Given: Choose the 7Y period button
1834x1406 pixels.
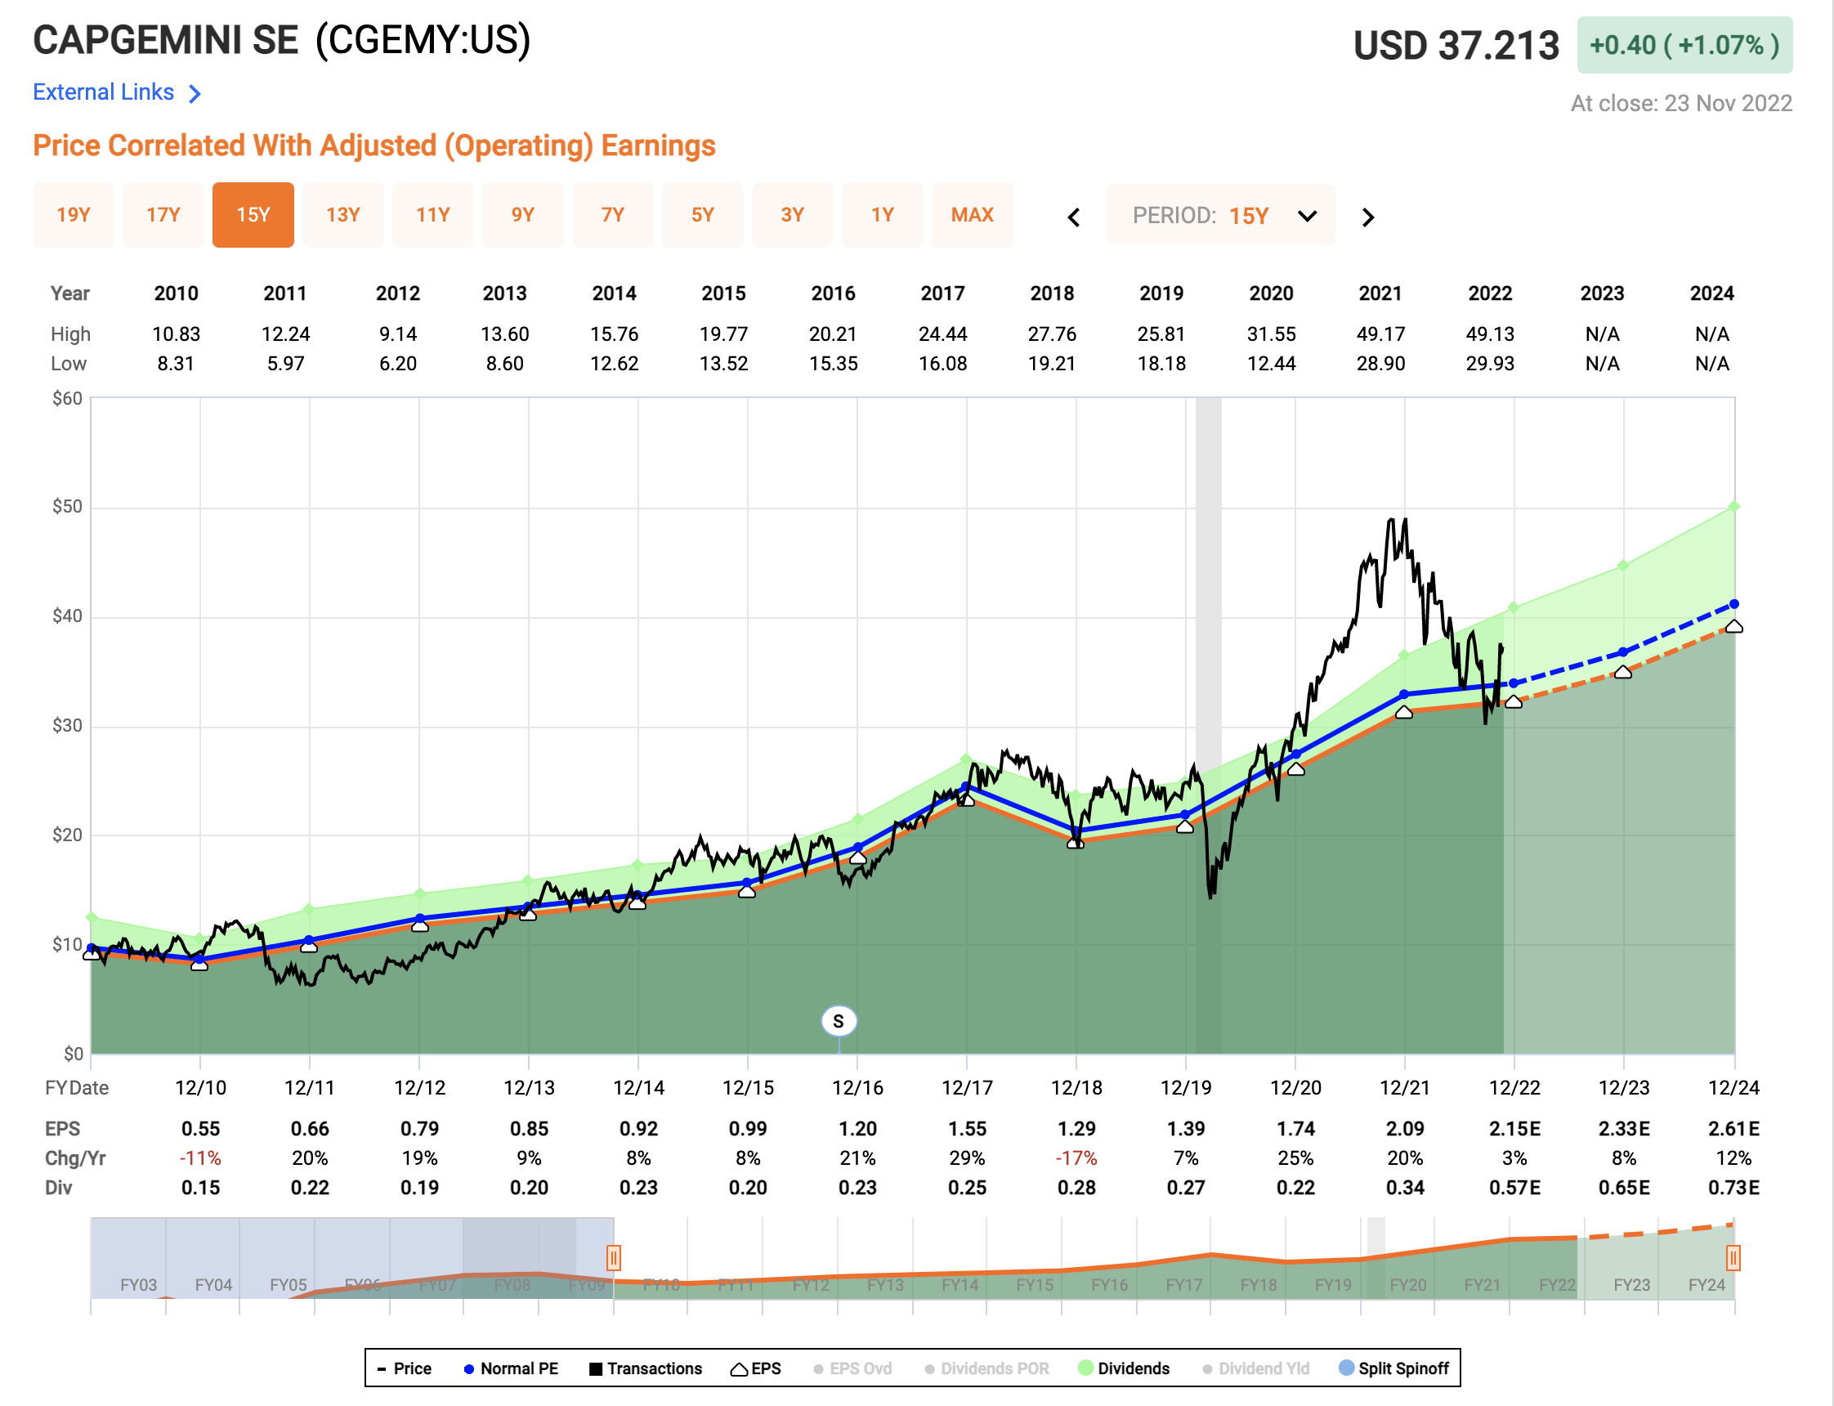Looking at the screenshot, I should click(x=613, y=215).
